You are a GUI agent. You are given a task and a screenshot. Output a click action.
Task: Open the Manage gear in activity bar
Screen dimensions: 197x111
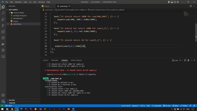pos(3,101)
